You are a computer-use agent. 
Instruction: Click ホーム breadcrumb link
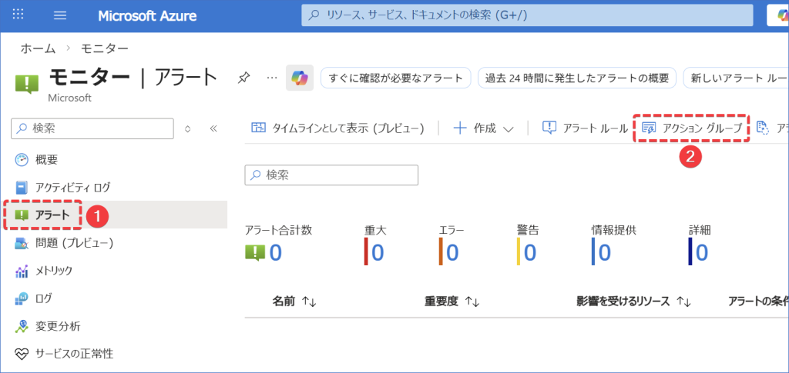point(37,48)
